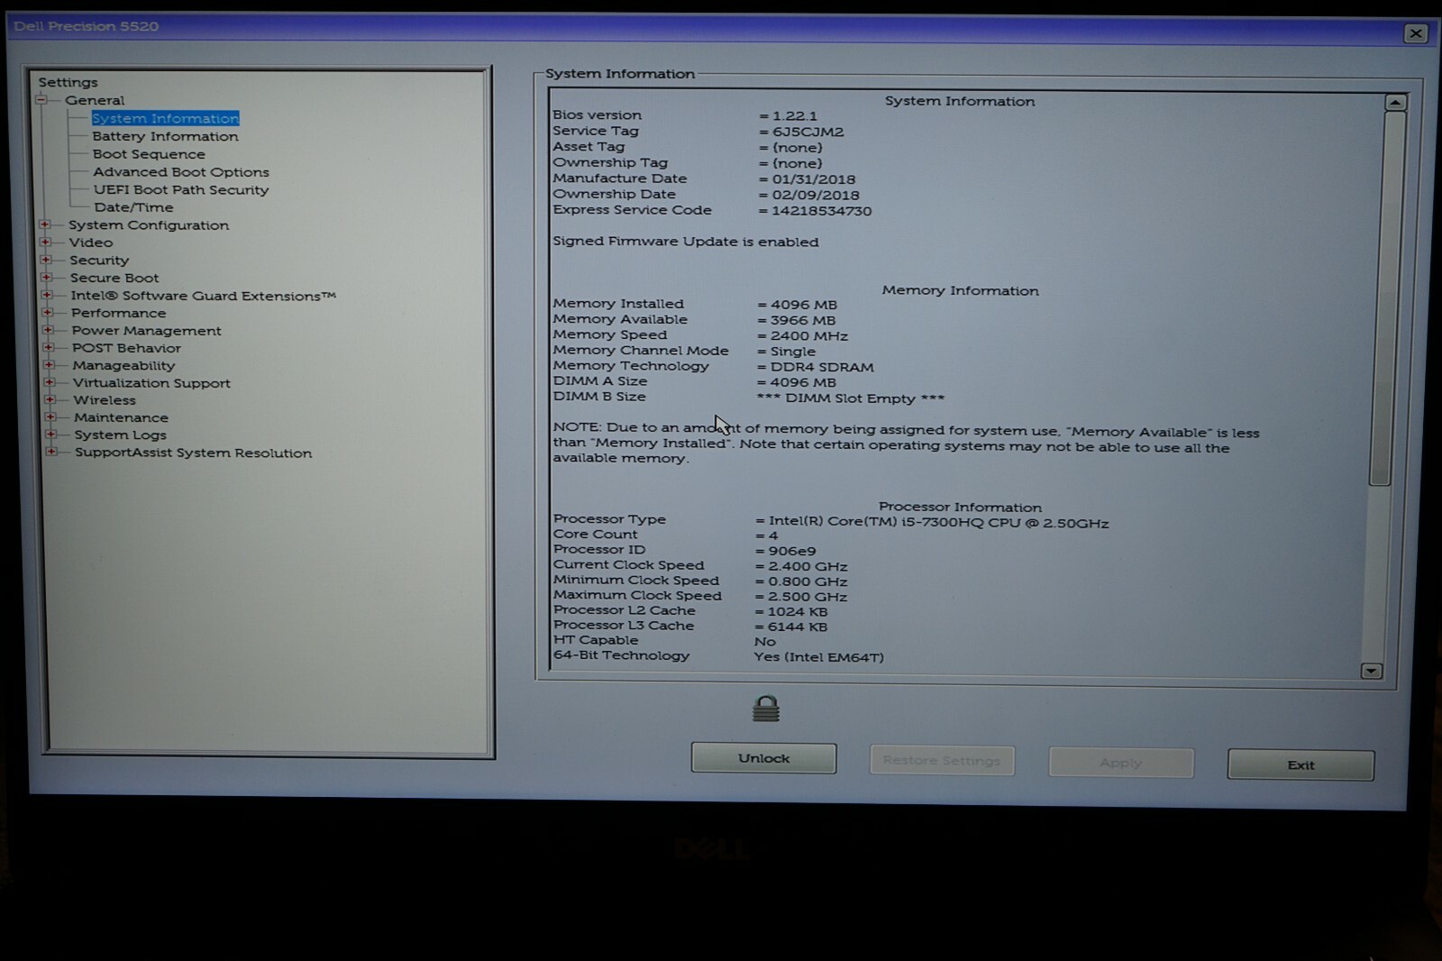Expand the Video settings node

(45, 242)
